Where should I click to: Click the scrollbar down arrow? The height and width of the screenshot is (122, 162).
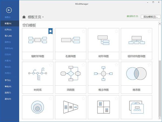click(x=160, y=118)
